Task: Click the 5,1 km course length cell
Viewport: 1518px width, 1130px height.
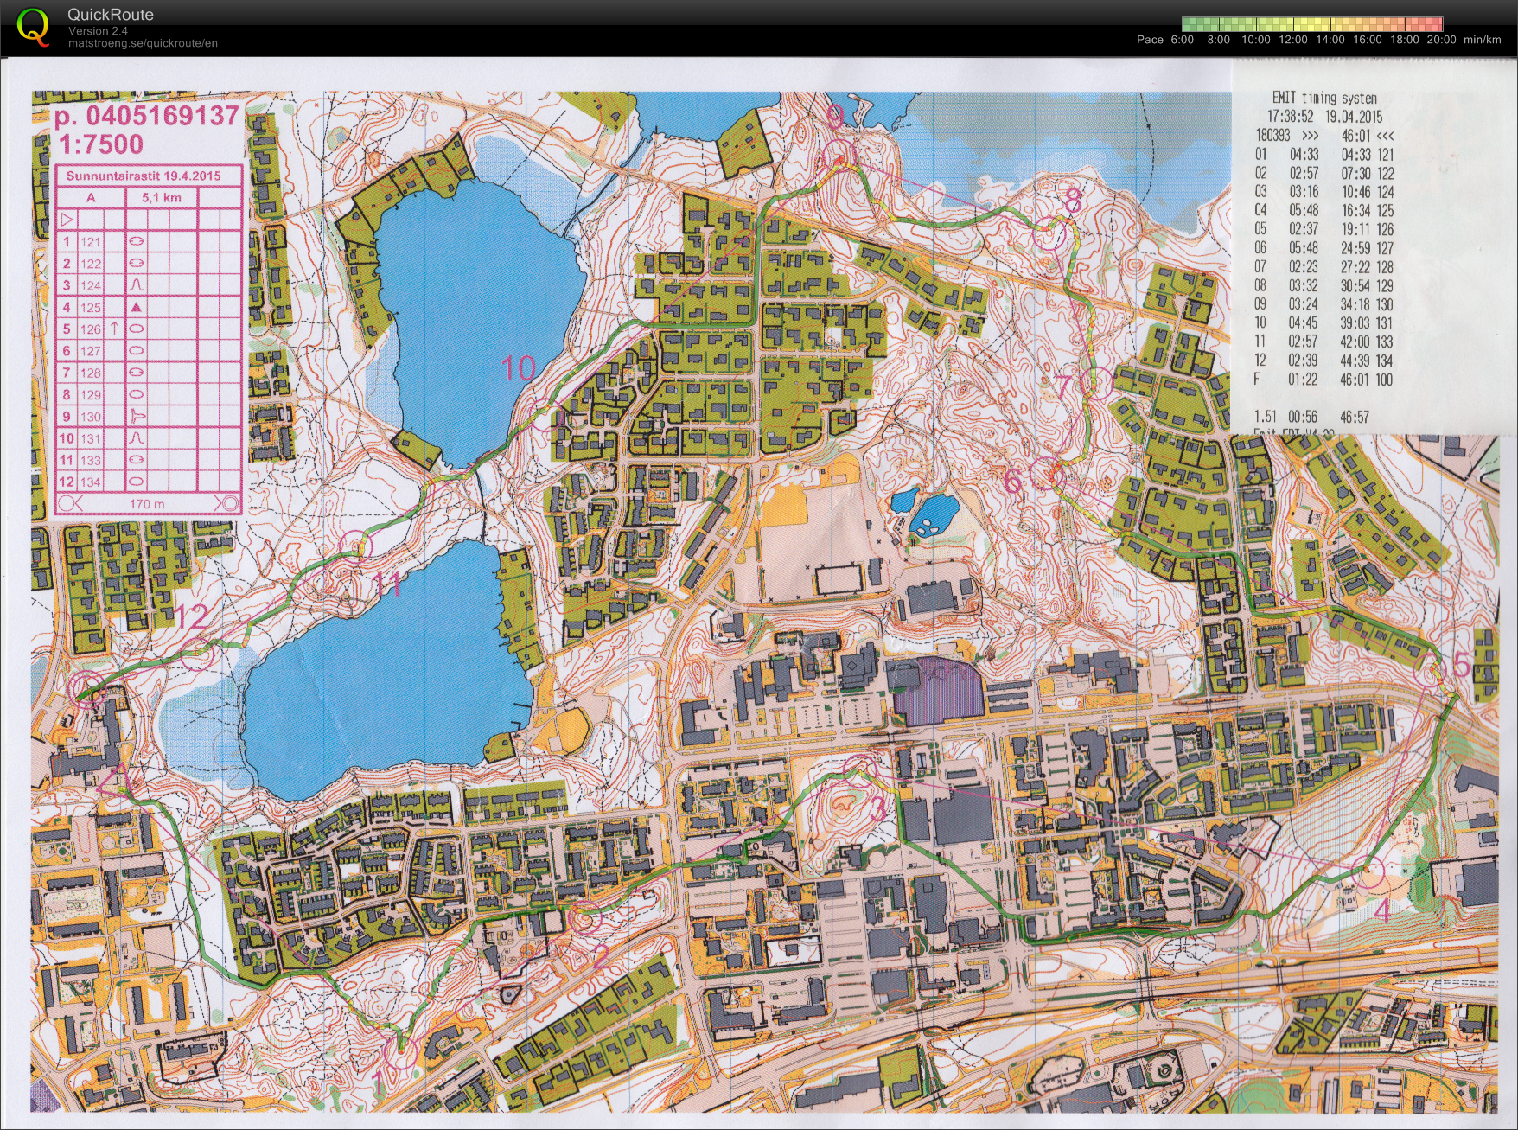Action: (x=162, y=198)
